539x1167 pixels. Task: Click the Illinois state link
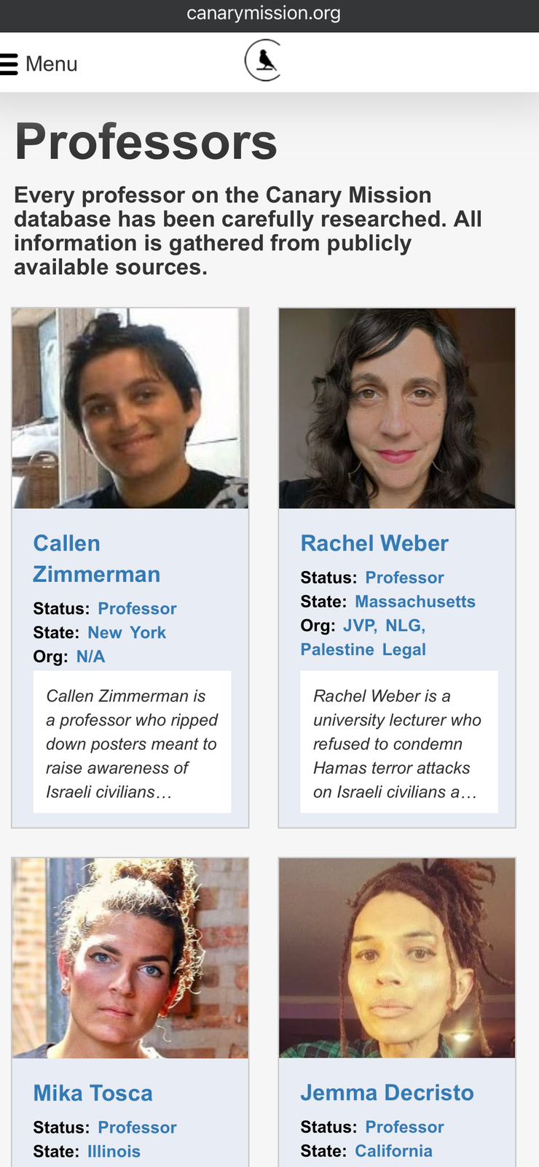click(114, 1152)
